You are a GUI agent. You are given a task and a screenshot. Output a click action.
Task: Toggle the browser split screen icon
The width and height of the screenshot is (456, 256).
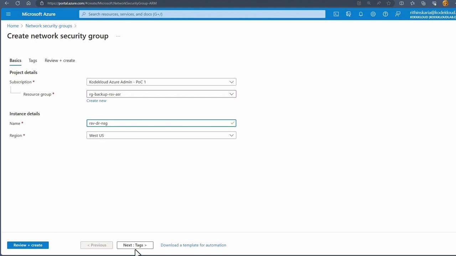(x=401, y=3)
